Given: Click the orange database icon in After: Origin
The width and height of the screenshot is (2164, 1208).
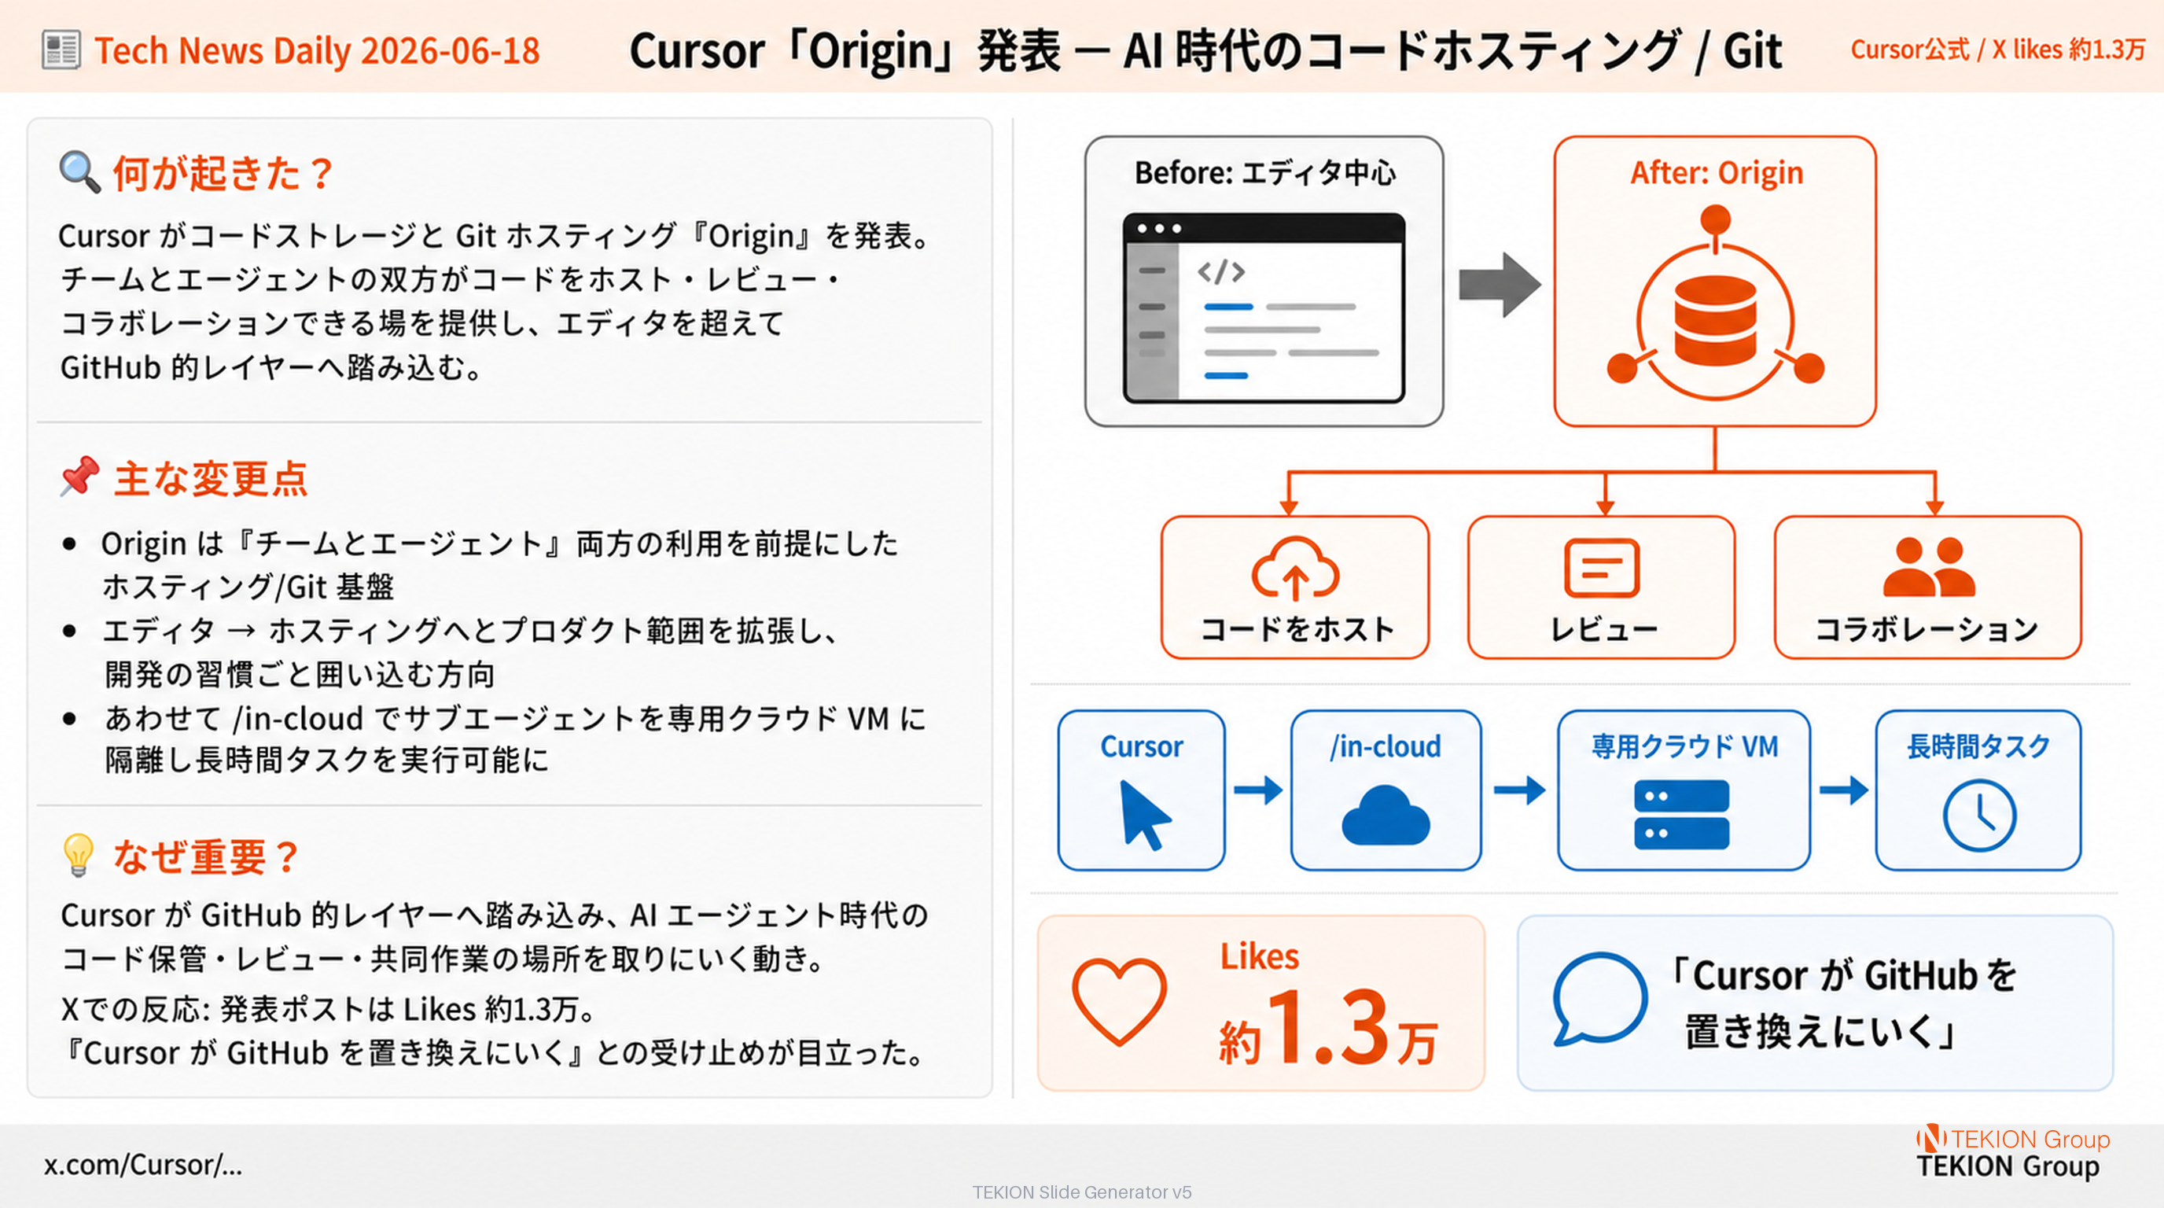Looking at the screenshot, I should coord(1716,320).
